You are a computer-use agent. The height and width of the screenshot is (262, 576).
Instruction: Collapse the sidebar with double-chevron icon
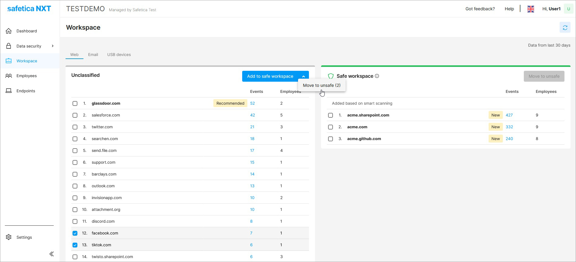pyautogui.click(x=52, y=254)
